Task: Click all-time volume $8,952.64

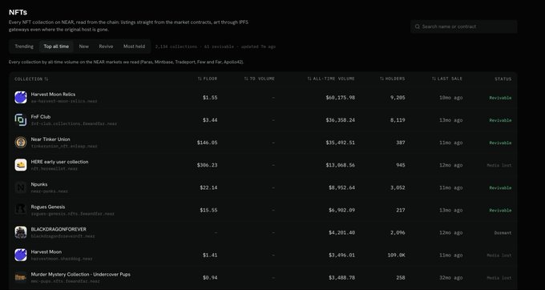Action: coord(341,187)
